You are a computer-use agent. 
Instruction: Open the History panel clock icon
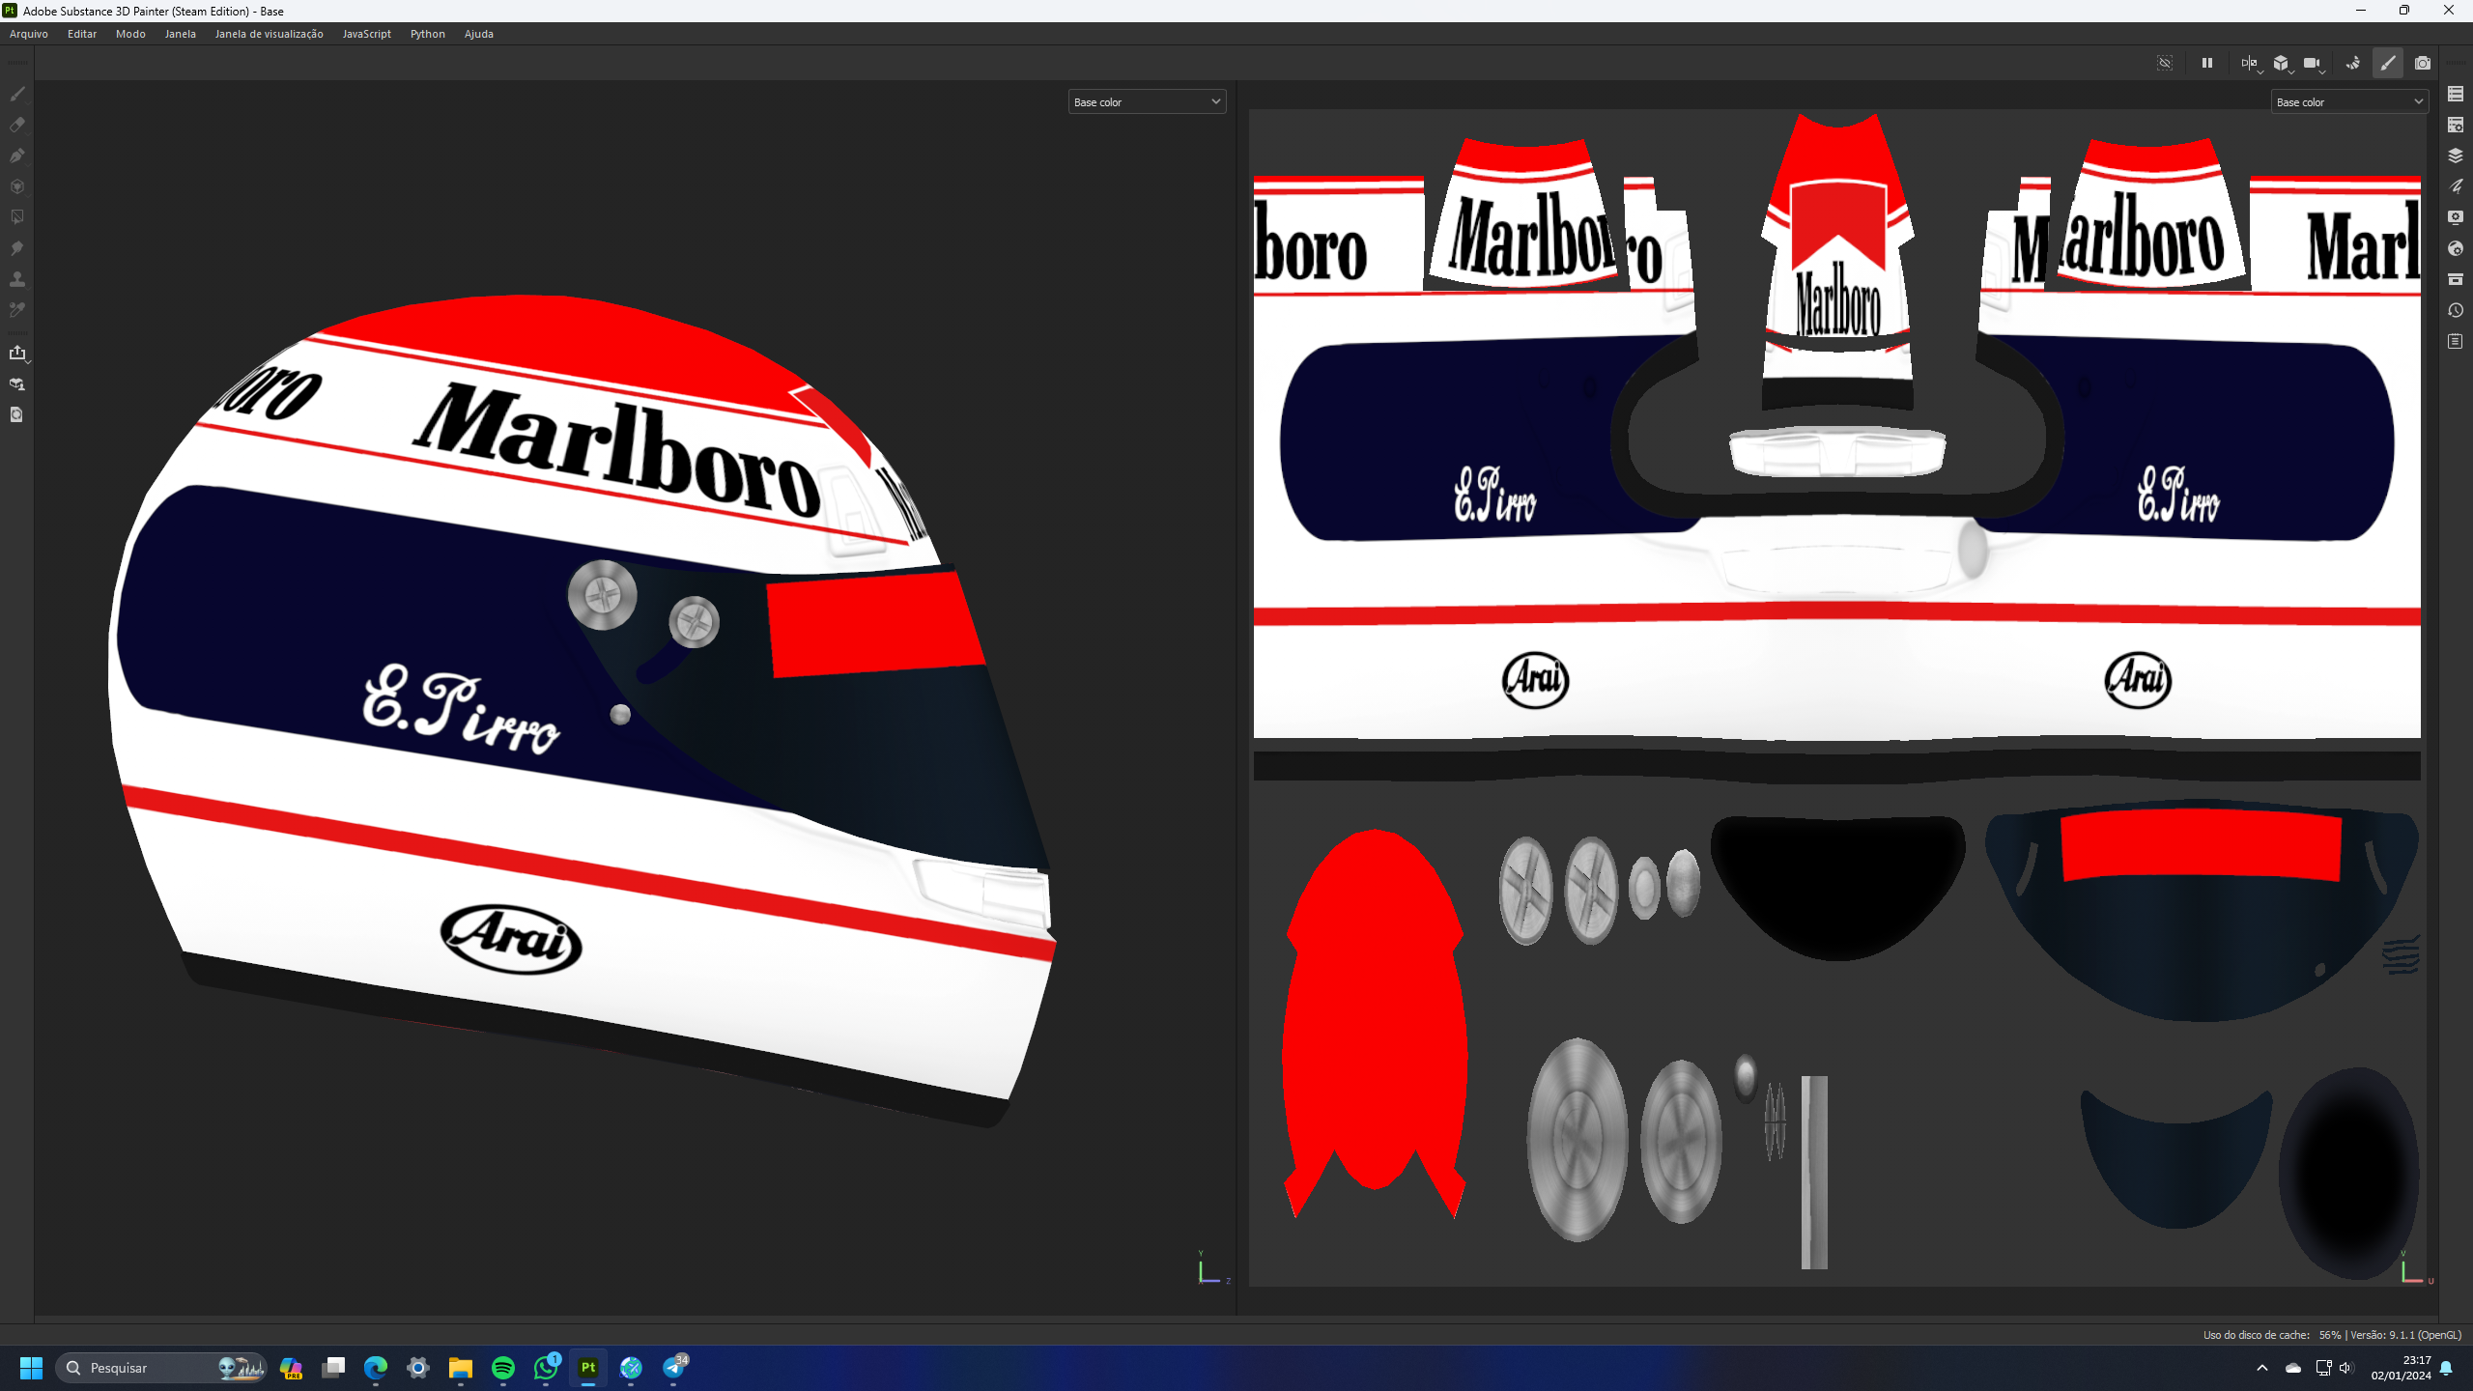(2456, 310)
